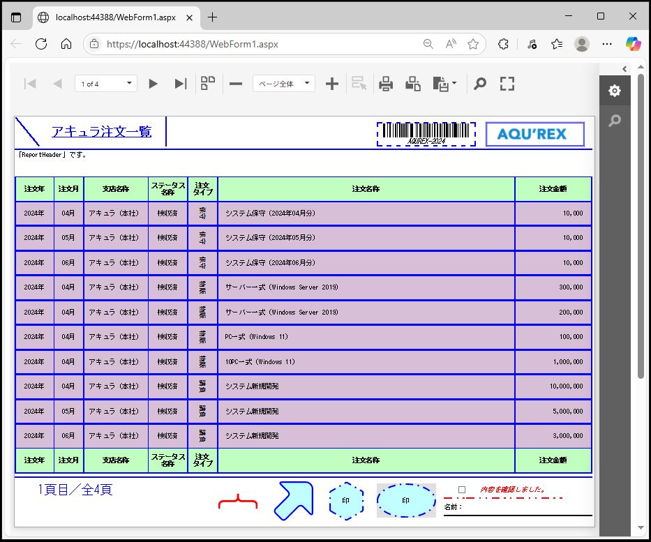Click the browser address bar URL
This screenshot has width=651, height=542.
pos(193,44)
